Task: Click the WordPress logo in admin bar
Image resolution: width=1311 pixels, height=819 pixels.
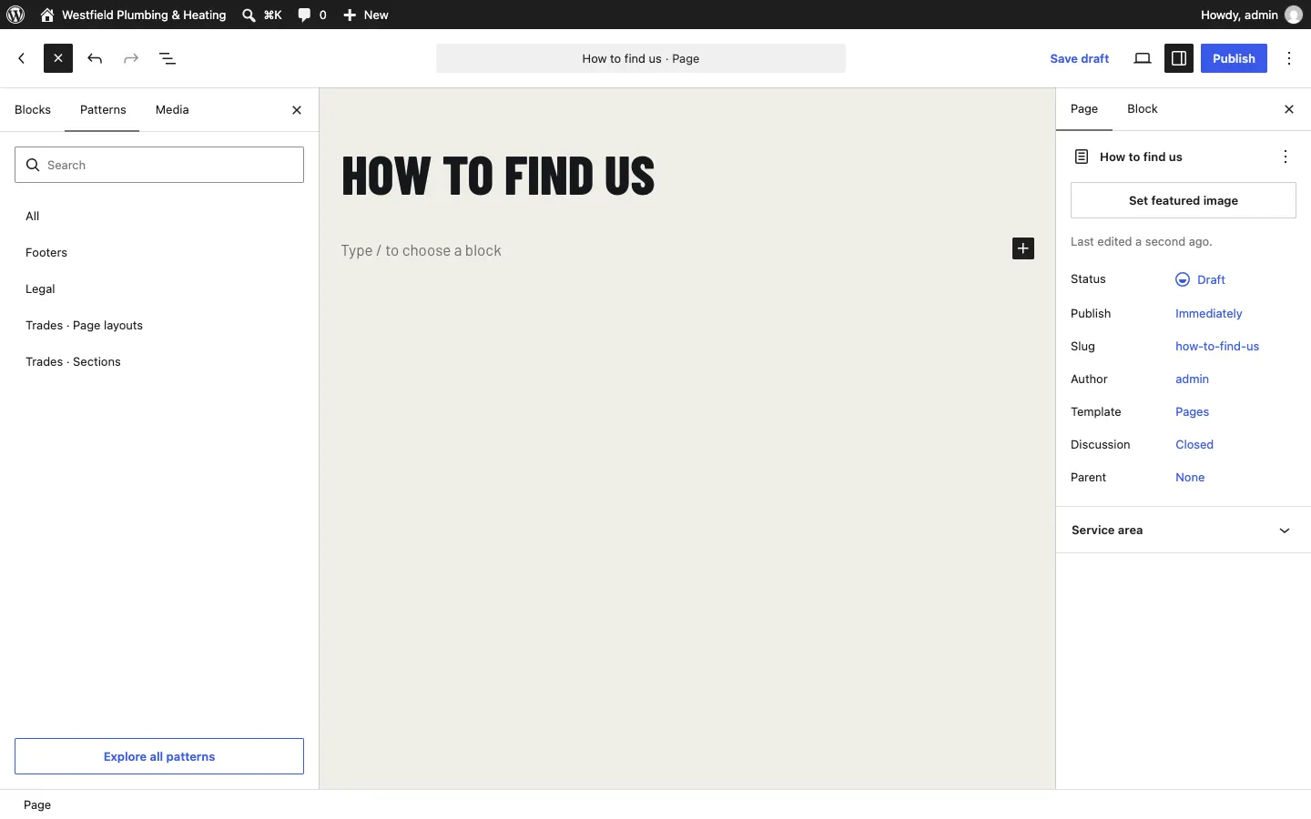Action: pyautogui.click(x=15, y=15)
